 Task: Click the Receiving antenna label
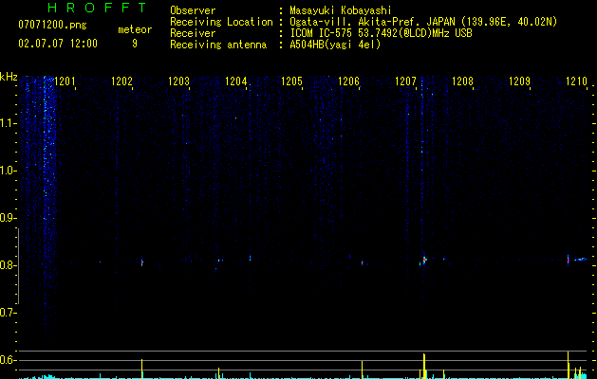[218, 45]
